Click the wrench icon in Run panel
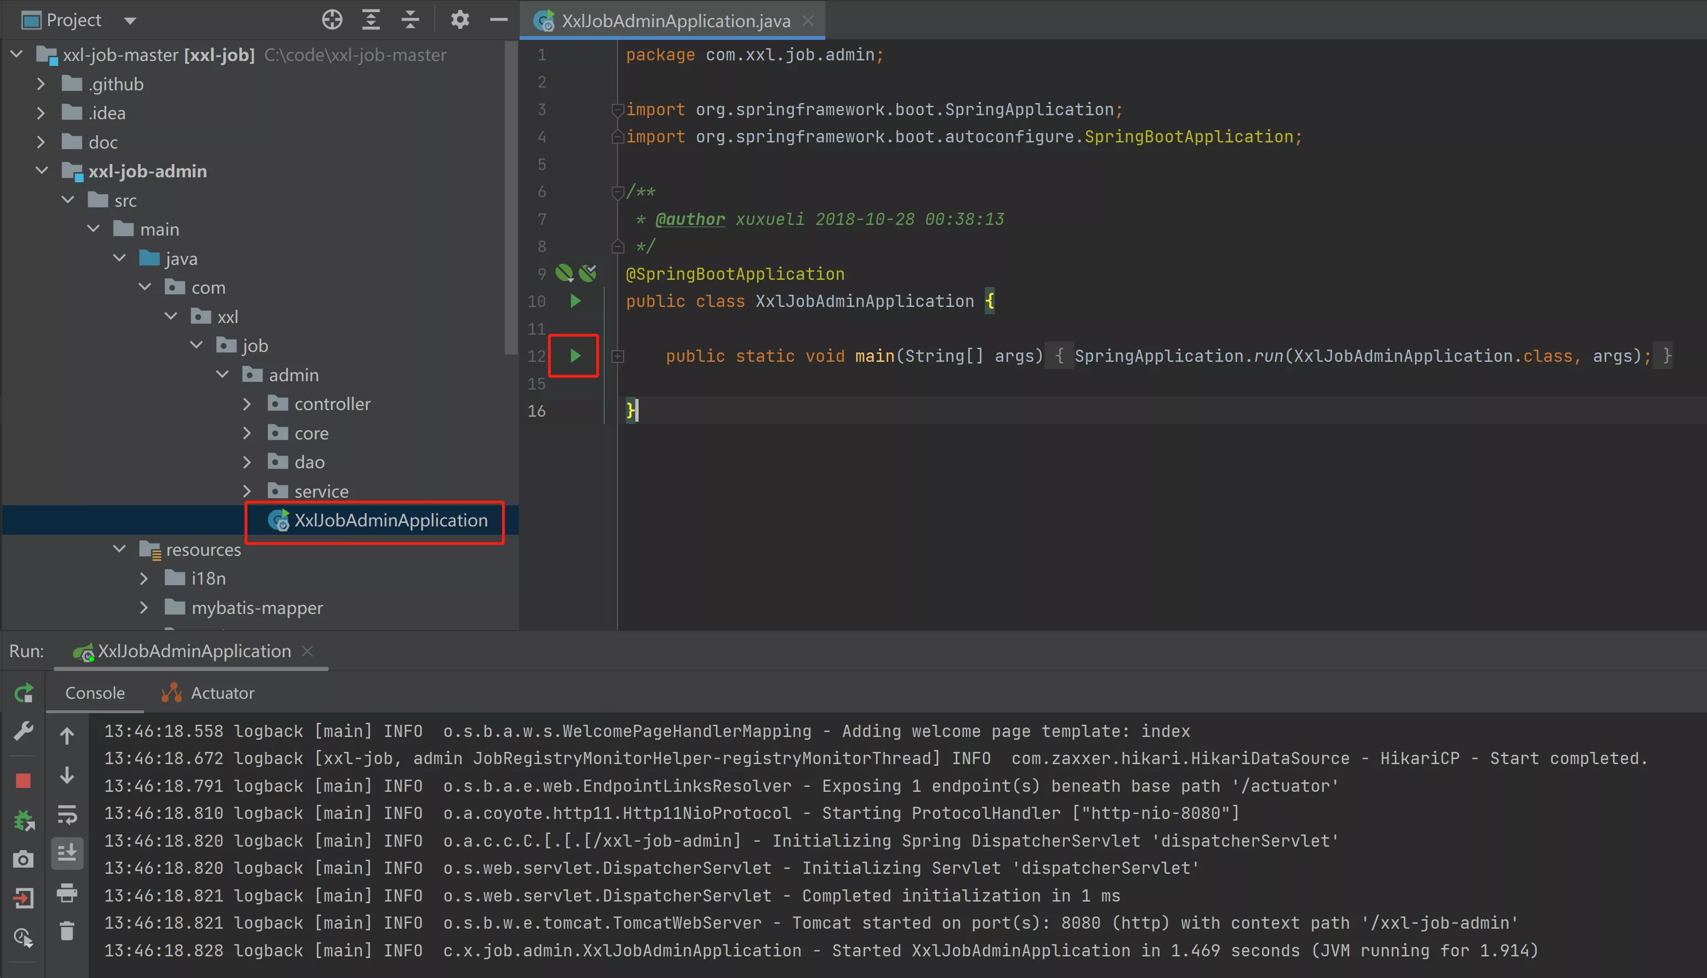The width and height of the screenshot is (1707, 978). [x=23, y=731]
